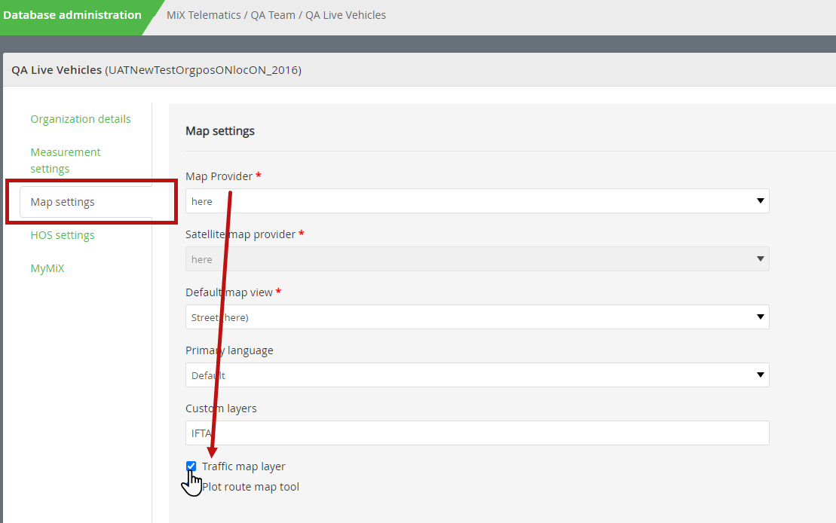Open HOS settings section
836x523 pixels.
[x=63, y=235]
